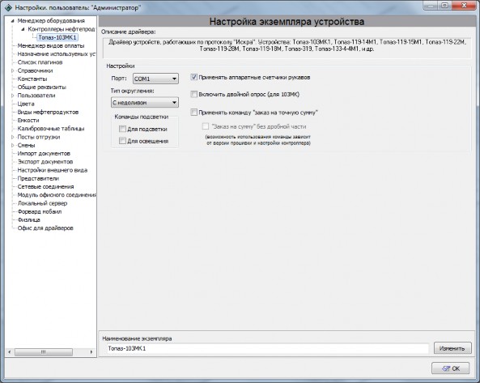Expand the Справочники tree node

[13, 70]
